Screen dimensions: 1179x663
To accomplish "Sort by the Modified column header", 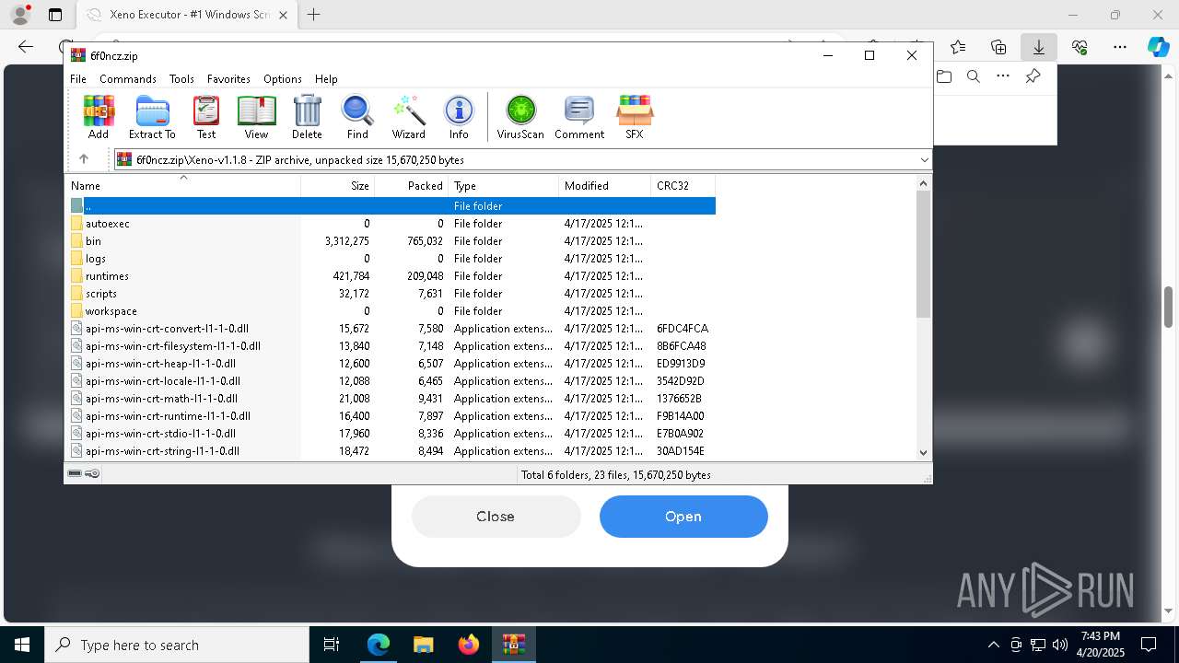I will click(x=605, y=185).
